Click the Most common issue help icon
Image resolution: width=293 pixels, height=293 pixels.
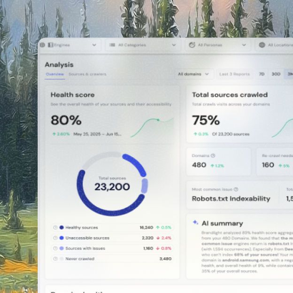(236, 189)
